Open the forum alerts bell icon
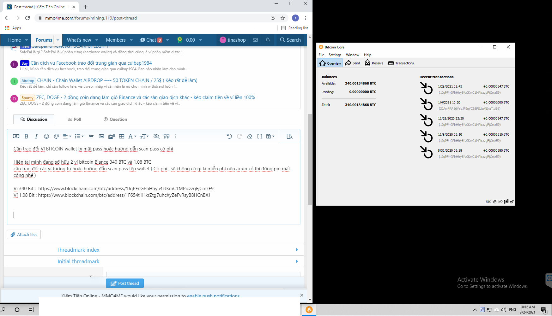 tap(268, 40)
